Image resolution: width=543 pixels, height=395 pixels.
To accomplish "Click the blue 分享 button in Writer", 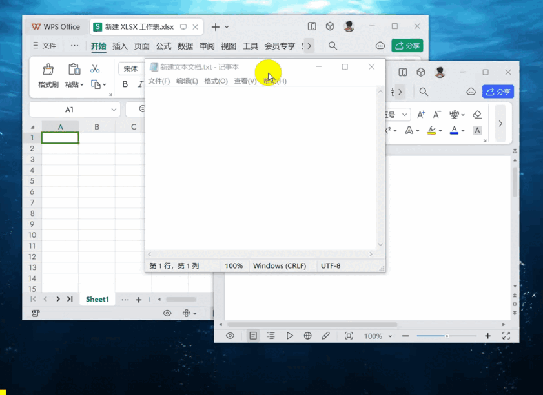I will (498, 92).
